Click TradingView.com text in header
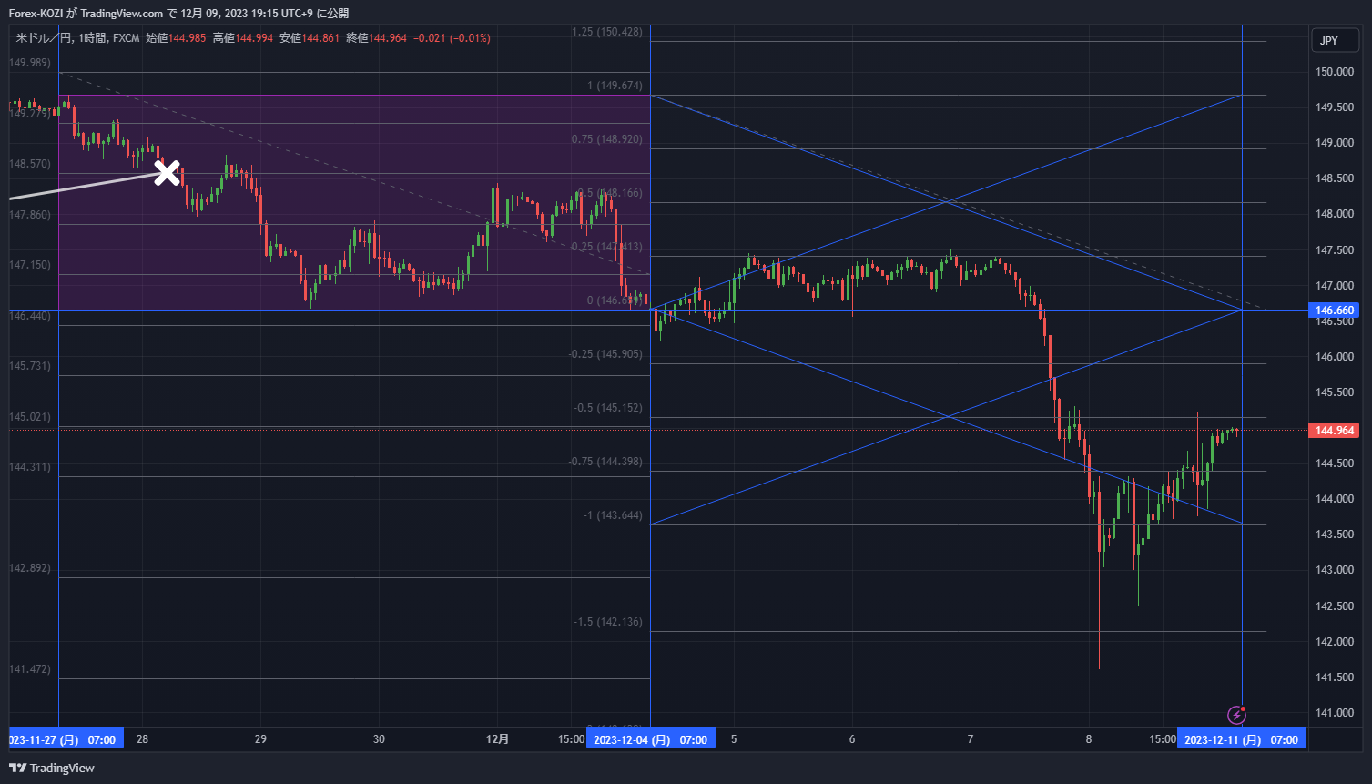 [122, 14]
